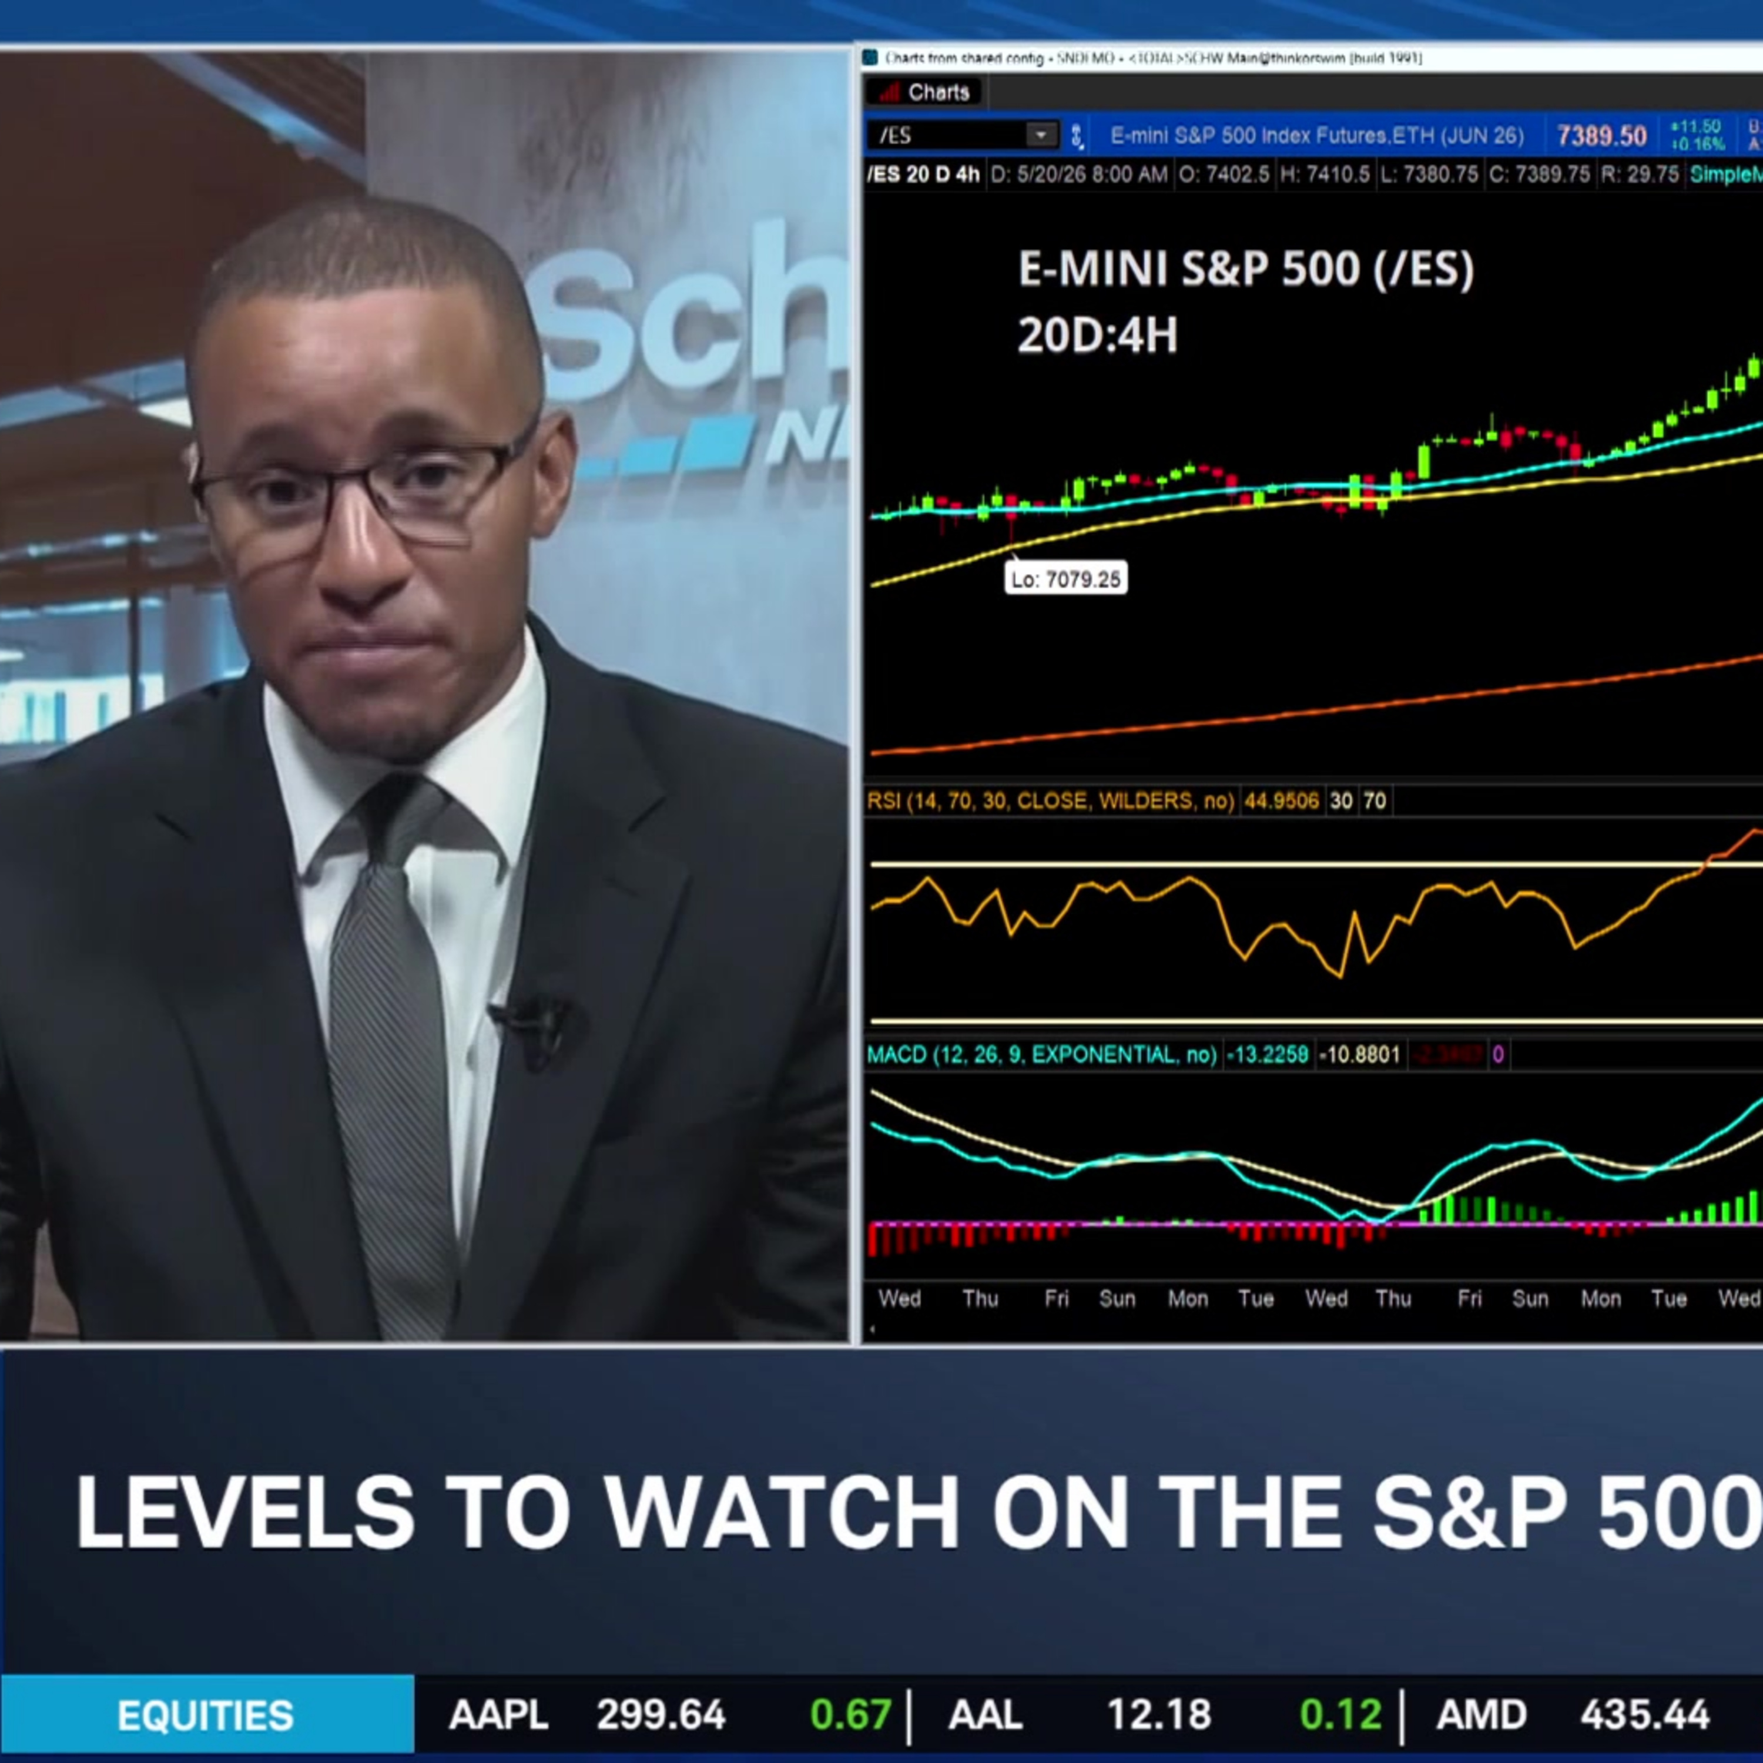1763x1763 pixels.
Task: Expand the /ES symbol dropdown arrow
Action: tap(1040, 136)
